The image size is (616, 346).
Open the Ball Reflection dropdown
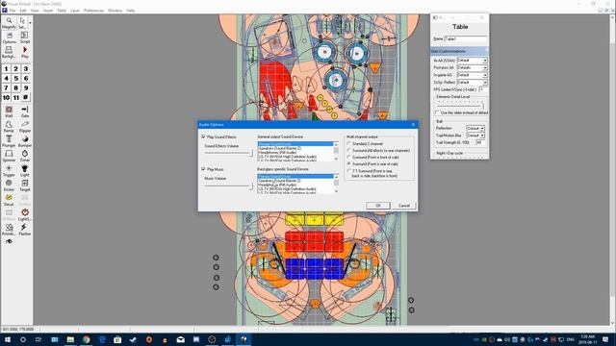(x=475, y=128)
